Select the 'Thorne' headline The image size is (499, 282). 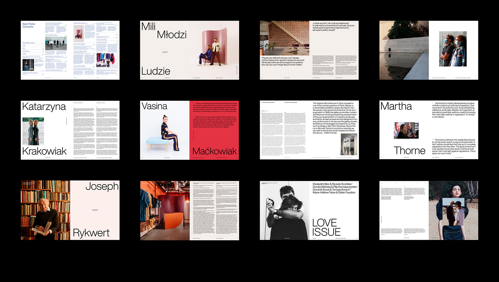pyautogui.click(x=410, y=151)
